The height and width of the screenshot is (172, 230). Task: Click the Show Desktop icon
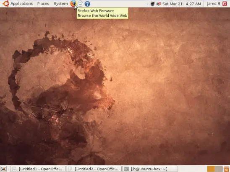3,169
